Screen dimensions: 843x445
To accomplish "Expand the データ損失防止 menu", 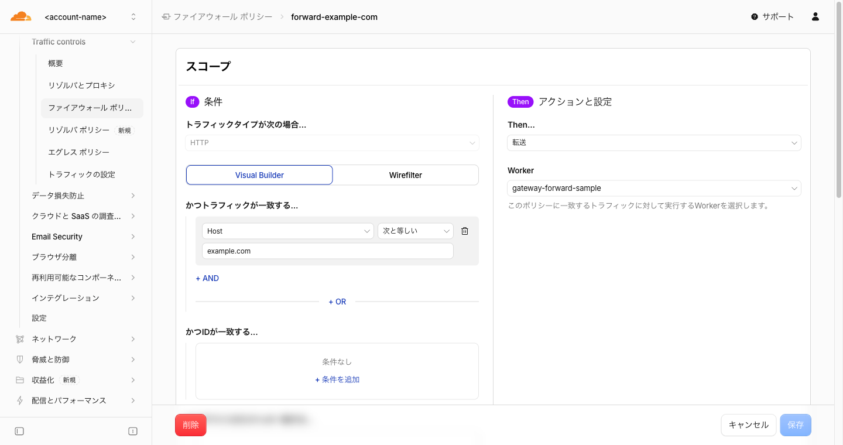I will (x=84, y=196).
